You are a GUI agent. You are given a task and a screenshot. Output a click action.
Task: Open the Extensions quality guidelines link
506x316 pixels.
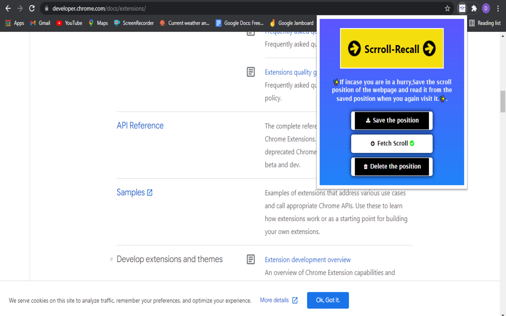(291, 72)
